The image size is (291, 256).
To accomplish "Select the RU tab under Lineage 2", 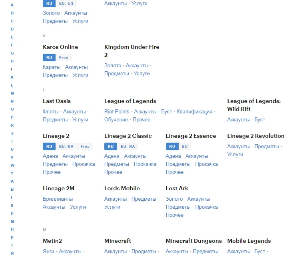I will tap(49, 146).
